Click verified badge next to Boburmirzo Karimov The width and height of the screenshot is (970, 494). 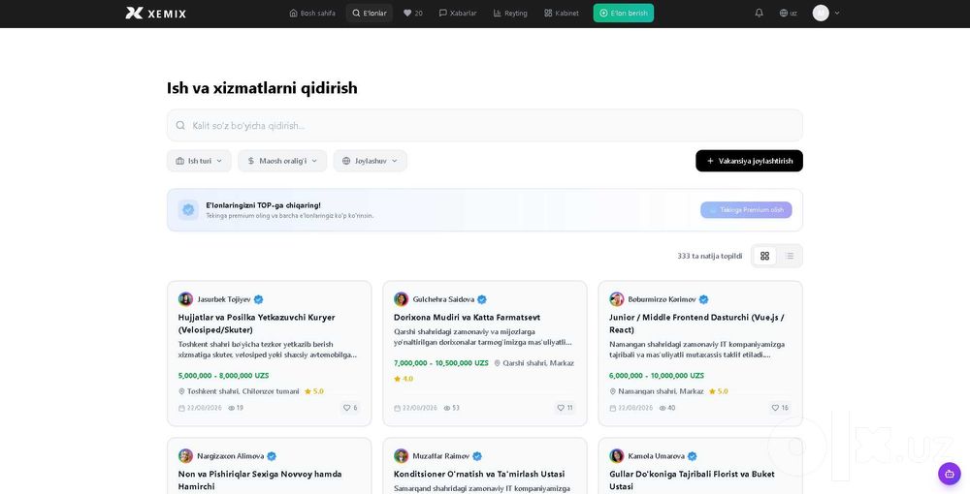tap(703, 299)
